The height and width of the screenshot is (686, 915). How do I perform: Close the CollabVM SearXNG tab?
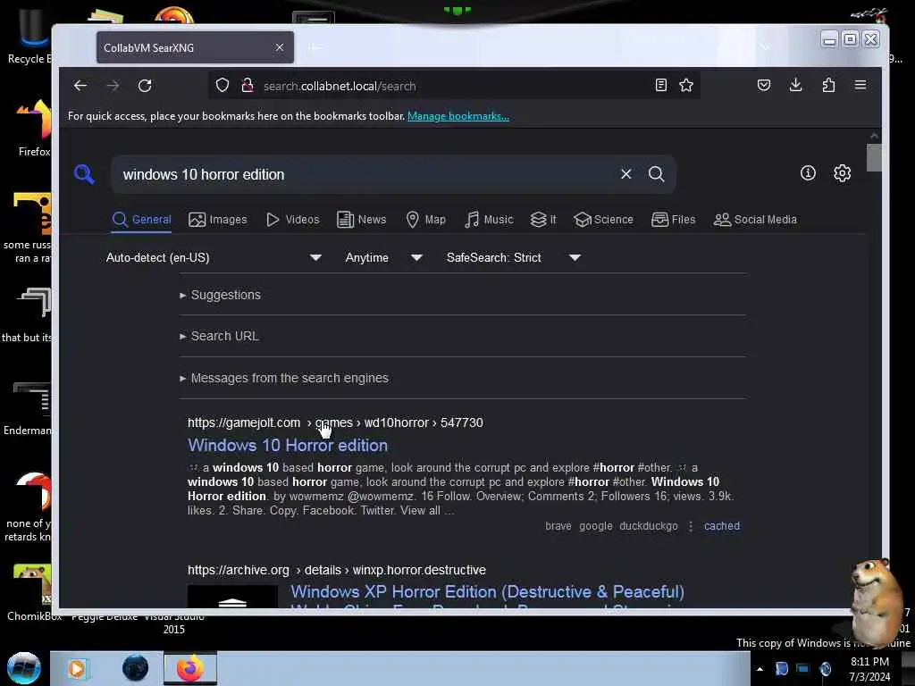[280, 47]
